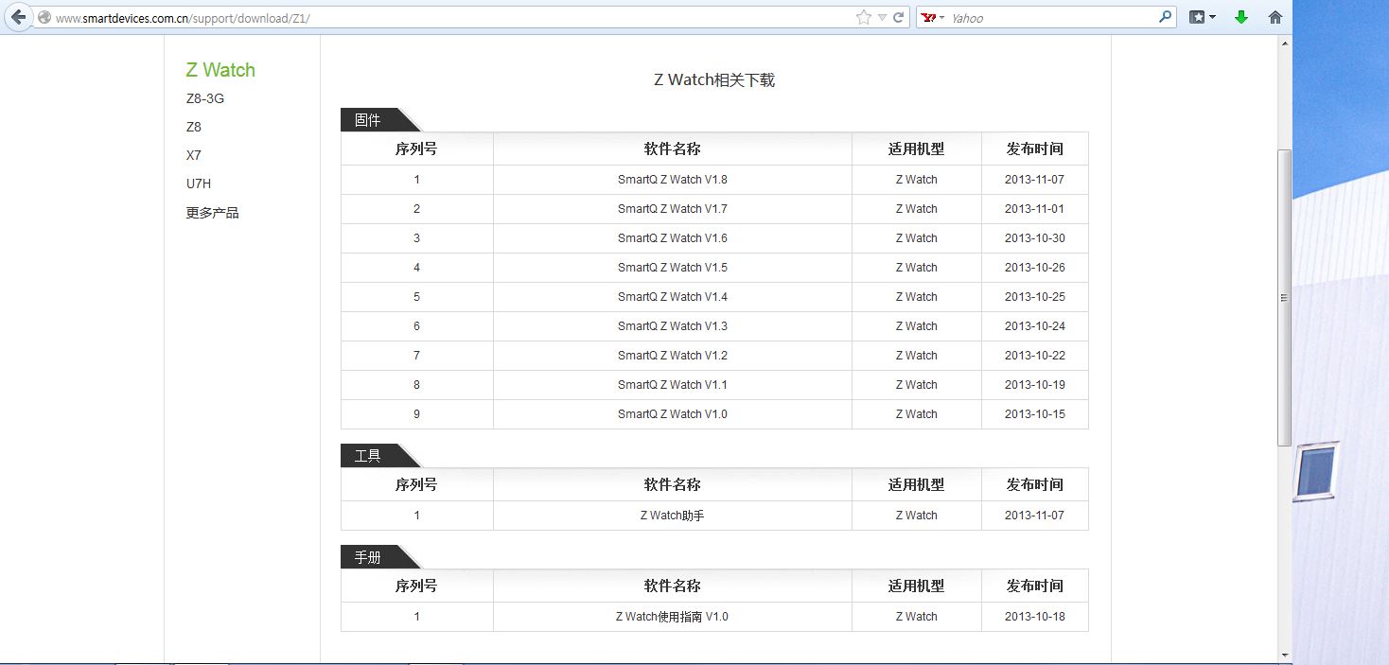
Task: Download SmartQ Z Watch V1.8 firmware
Action: pos(673,180)
